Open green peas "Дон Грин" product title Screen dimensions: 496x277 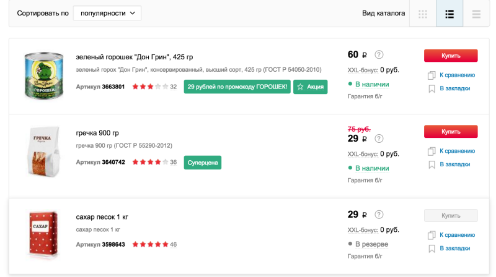[x=135, y=57]
